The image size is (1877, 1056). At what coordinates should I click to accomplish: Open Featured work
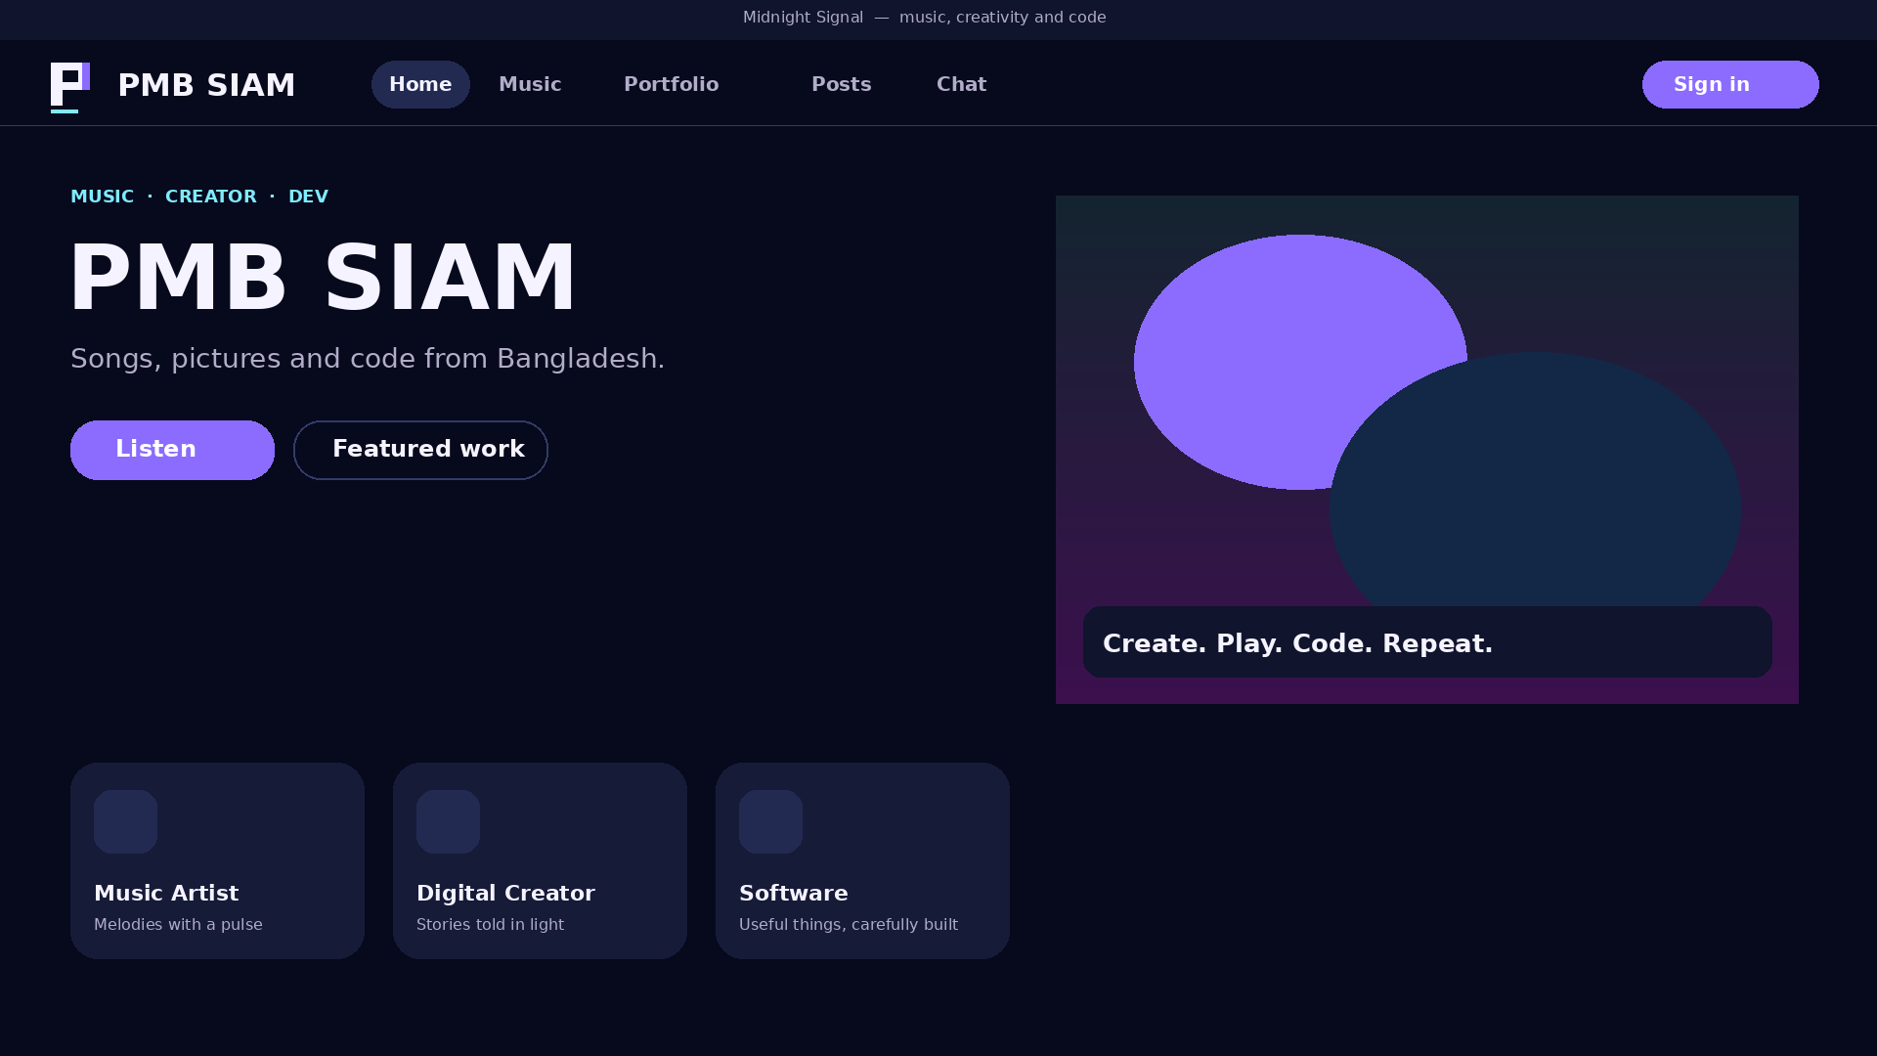pos(420,450)
